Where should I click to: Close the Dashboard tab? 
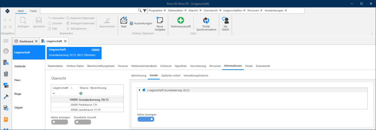pyautogui.click(x=36, y=41)
